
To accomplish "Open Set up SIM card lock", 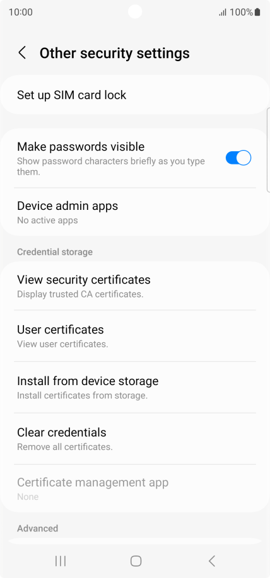I will pos(135,95).
